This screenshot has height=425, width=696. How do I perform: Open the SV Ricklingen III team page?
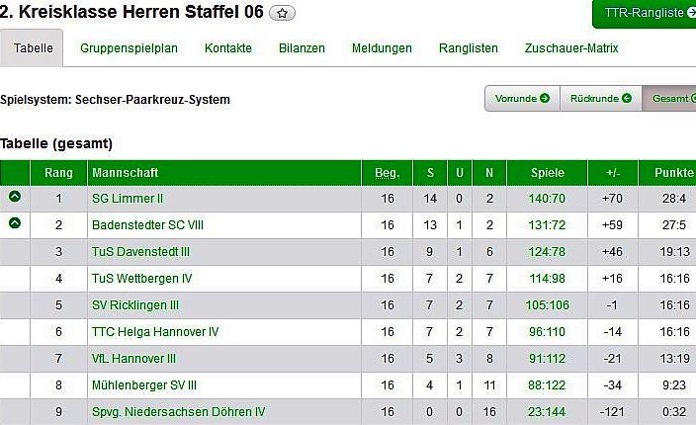point(135,305)
